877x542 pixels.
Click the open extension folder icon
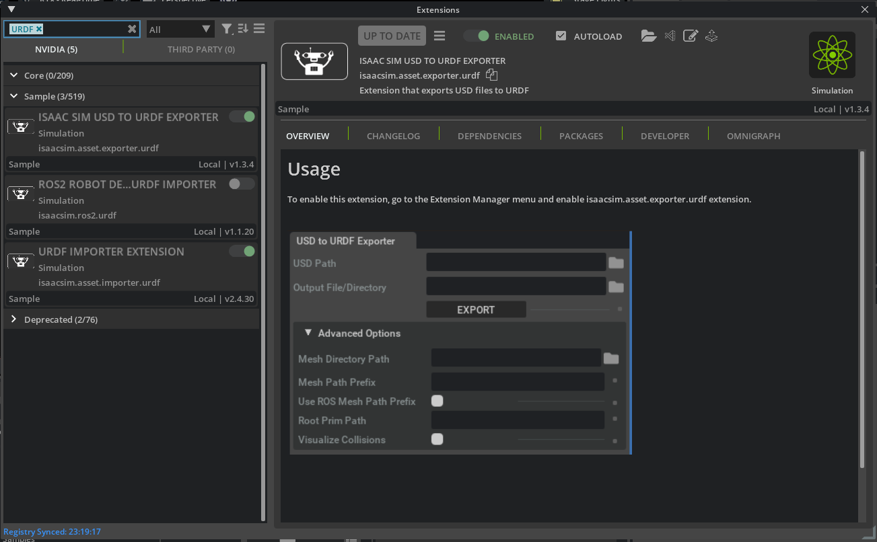[648, 36]
